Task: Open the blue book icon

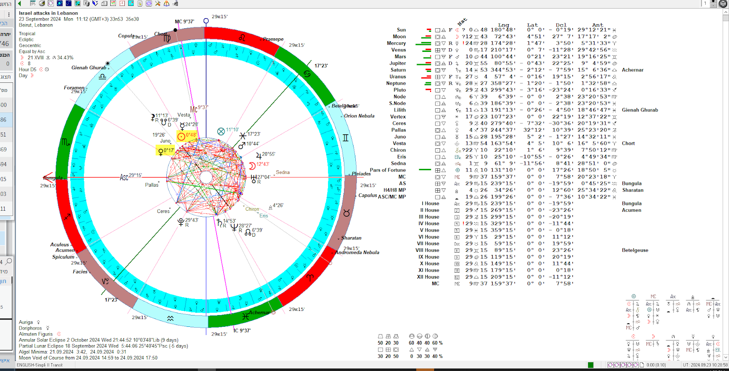Action: click(95, 3)
